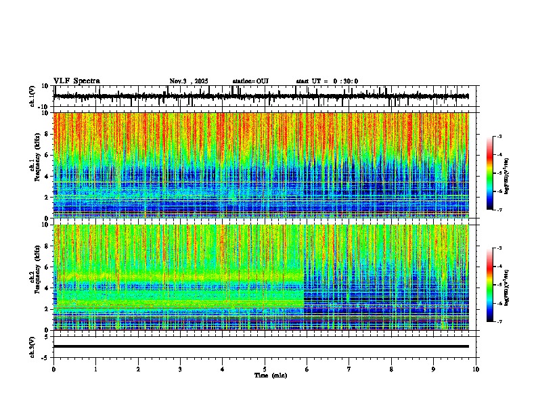Viewport: 536px width, 414px height.
Task: Click the ch.1 voltage waveform trace
Action: click(x=261, y=96)
